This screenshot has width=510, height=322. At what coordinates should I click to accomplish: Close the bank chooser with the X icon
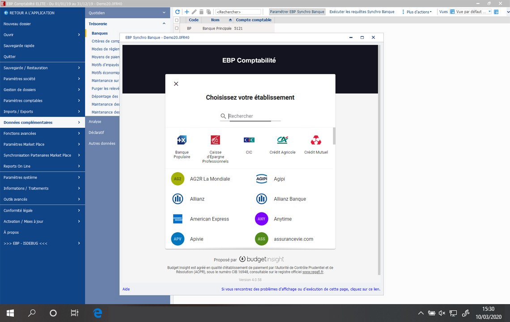point(176,84)
